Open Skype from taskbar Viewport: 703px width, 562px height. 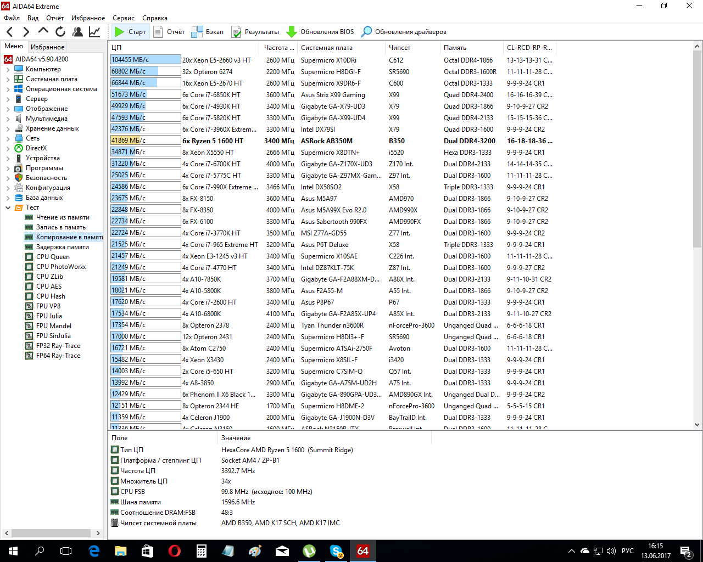point(336,551)
